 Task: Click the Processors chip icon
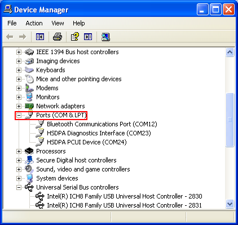coord(29,151)
